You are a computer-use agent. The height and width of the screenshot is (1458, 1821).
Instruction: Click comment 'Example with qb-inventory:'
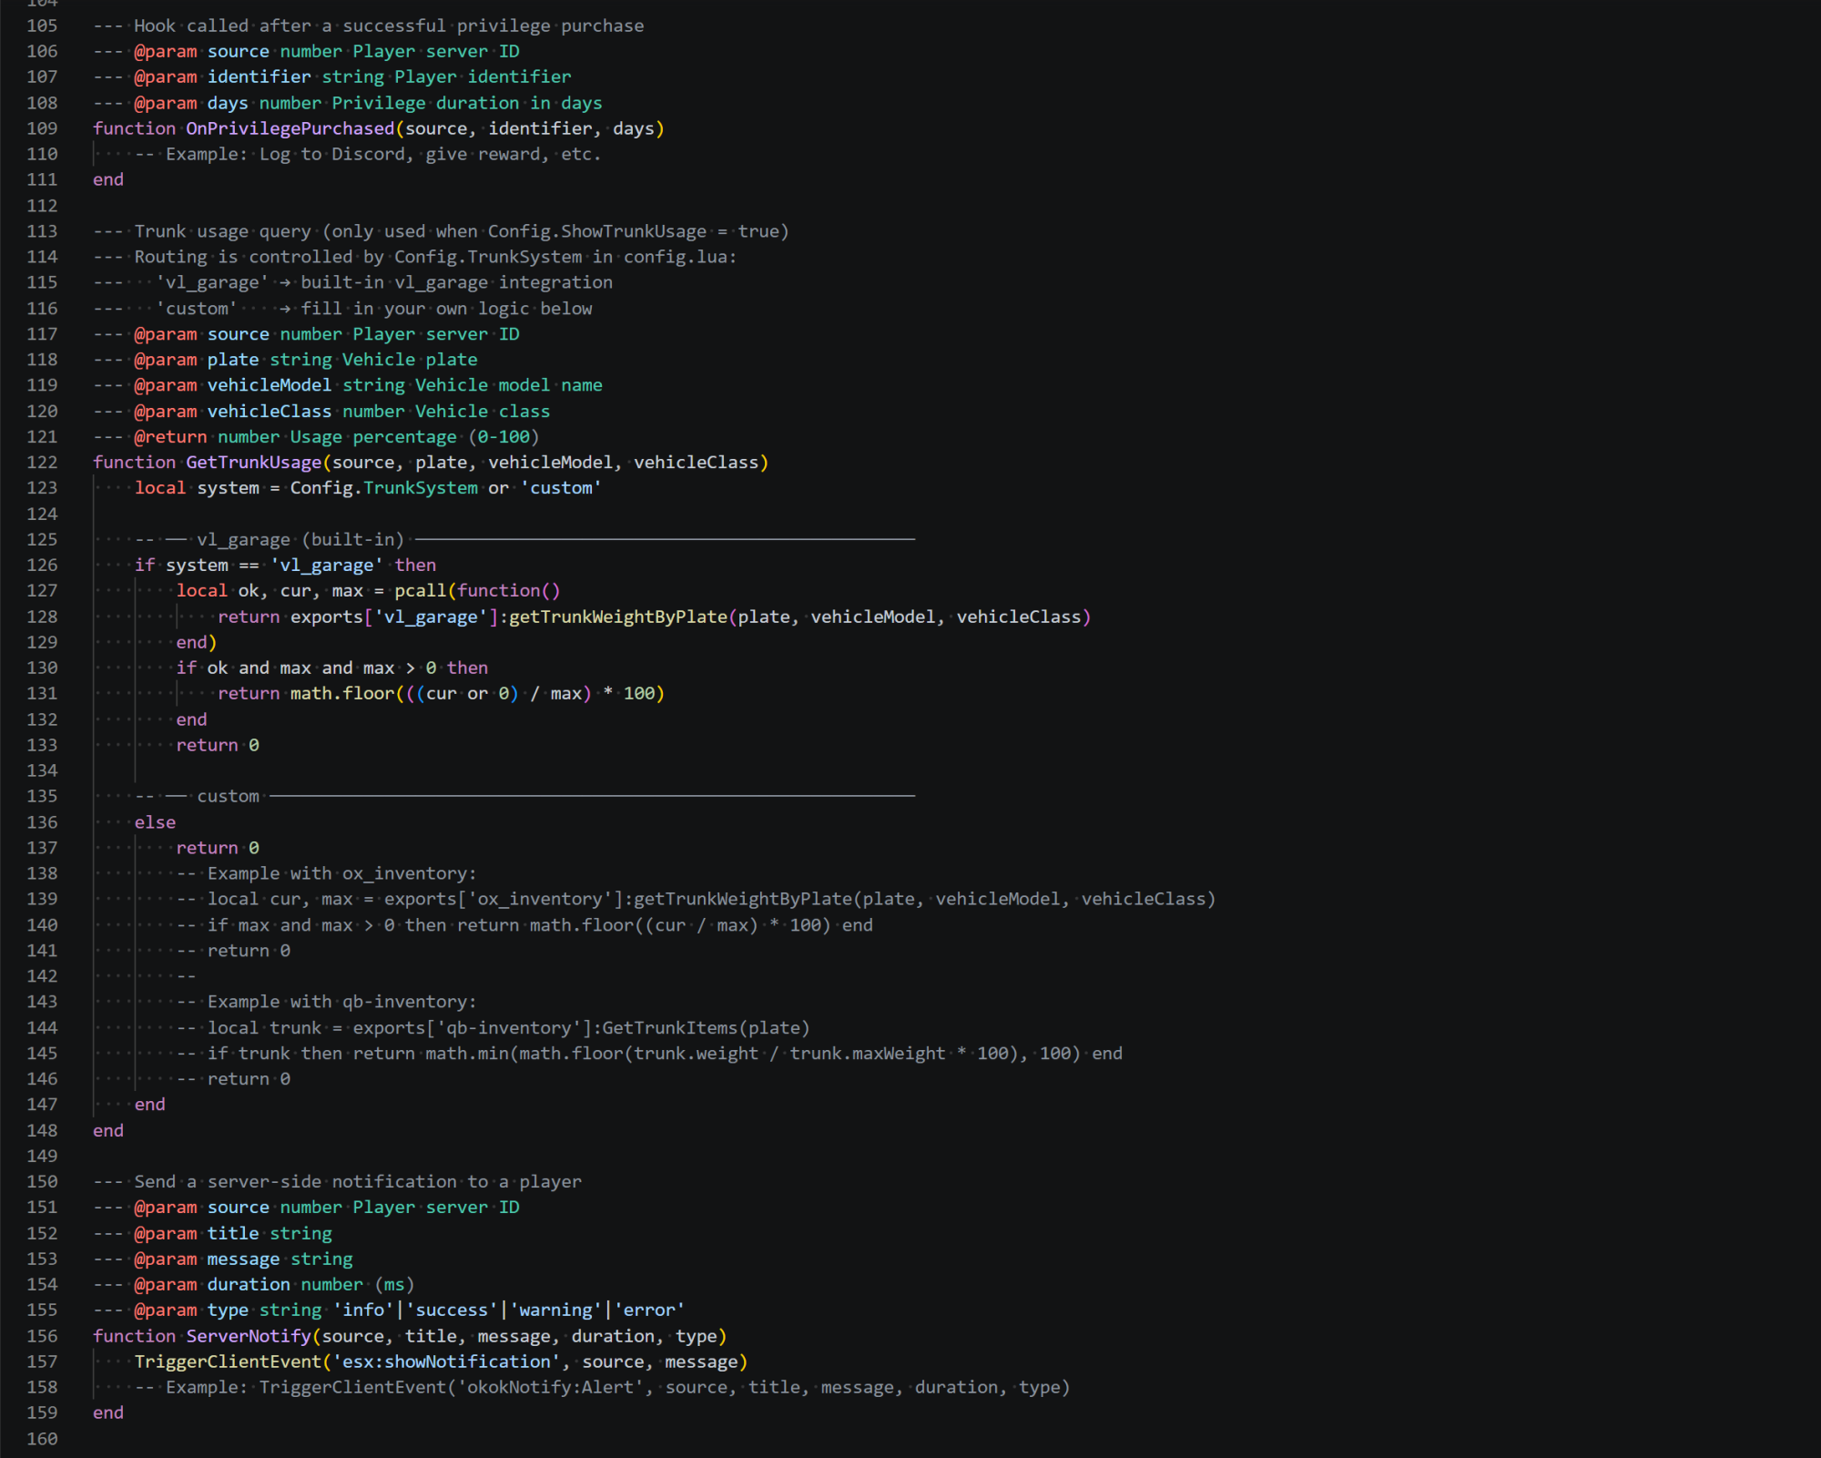(341, 1002)
